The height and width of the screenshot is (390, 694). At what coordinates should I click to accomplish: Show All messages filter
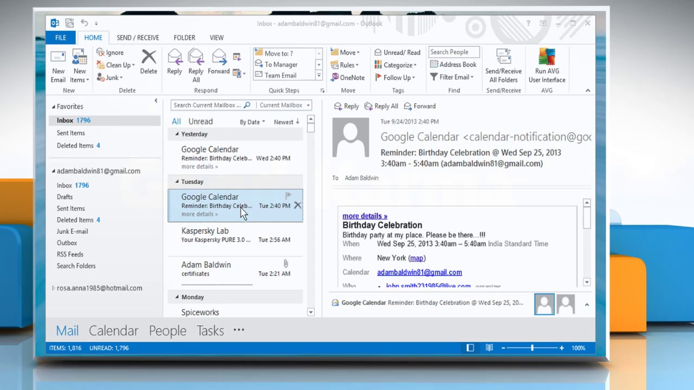coord(176,121)
